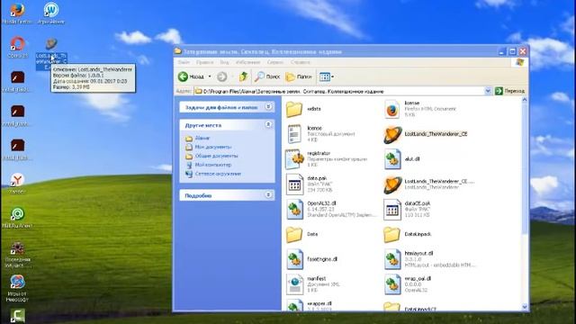
Task: Expand the address bar dropdown arrow
Action: [x=488, y=91]
